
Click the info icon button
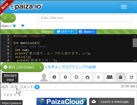pos(54,77)
